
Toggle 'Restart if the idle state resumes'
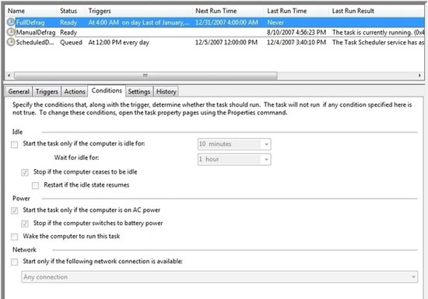click(35, 185)
